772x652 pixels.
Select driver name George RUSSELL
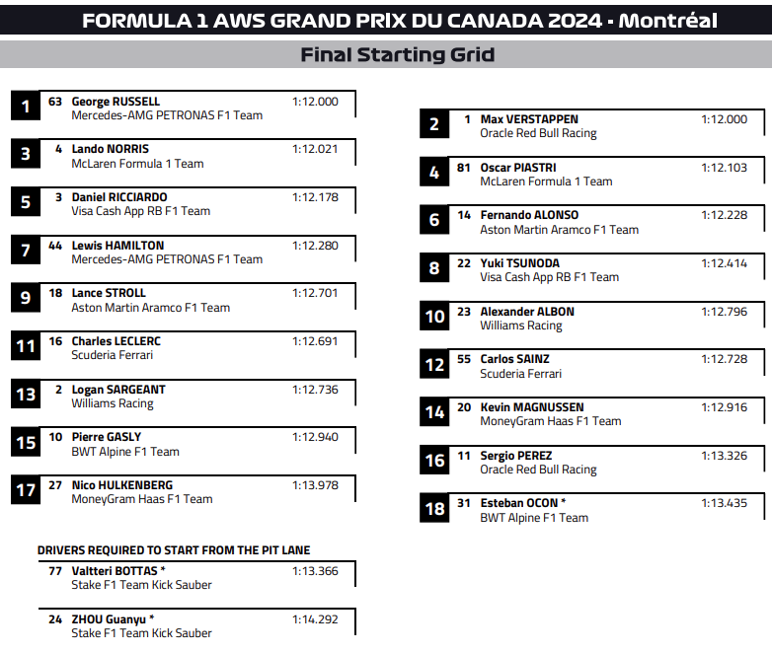[116, 102]
